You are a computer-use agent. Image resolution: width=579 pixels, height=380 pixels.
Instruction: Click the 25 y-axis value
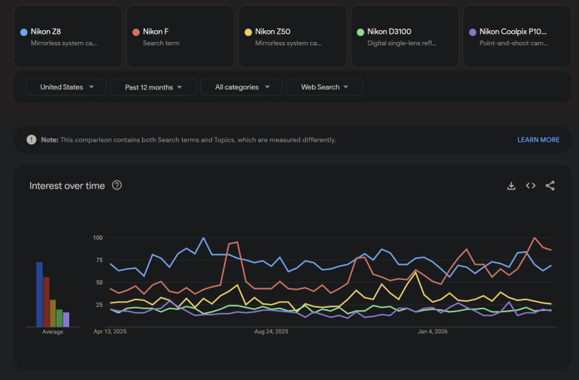tap(99, 305)
